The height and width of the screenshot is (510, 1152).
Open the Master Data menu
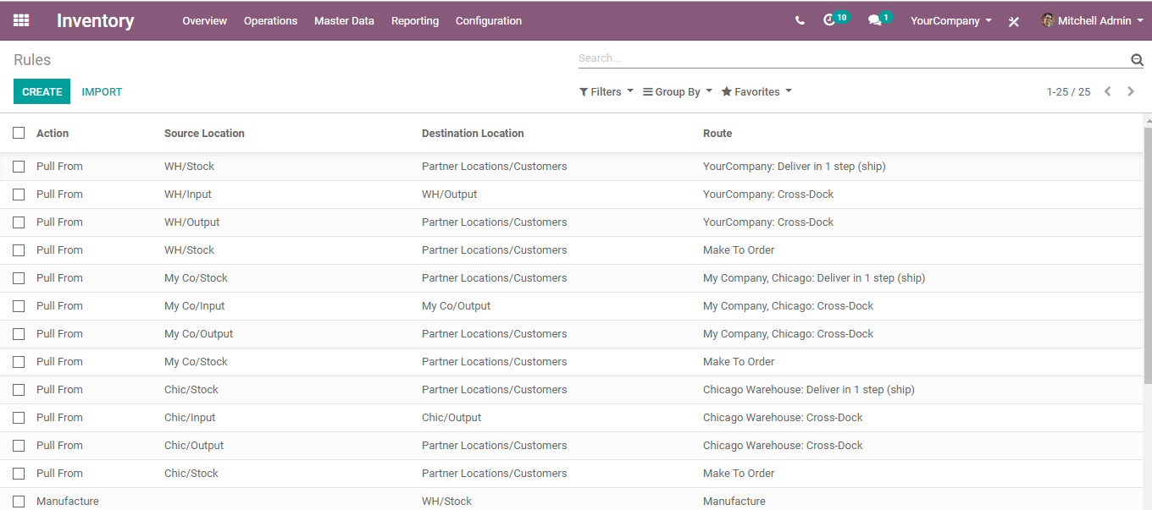pyautogui.click(x=344, y=20)
